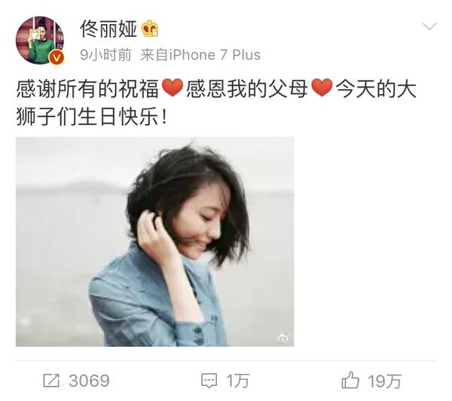This screenshot has height=401, width=452.
Task: Click the 1万 comment count
Action: 237,381
